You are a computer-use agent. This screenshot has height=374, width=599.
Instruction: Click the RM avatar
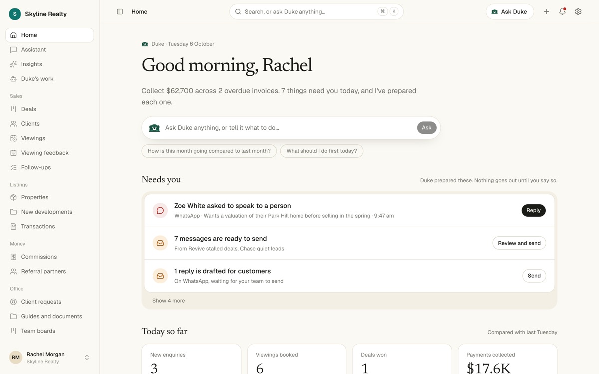(x=16, y=358)
